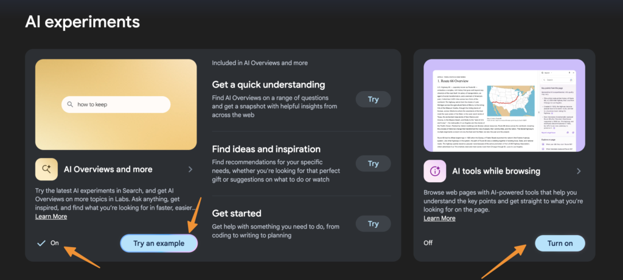Expand AI tools while browsing chevron
The width and height of the screenshot is (623, 280).
tap(579, 171)
